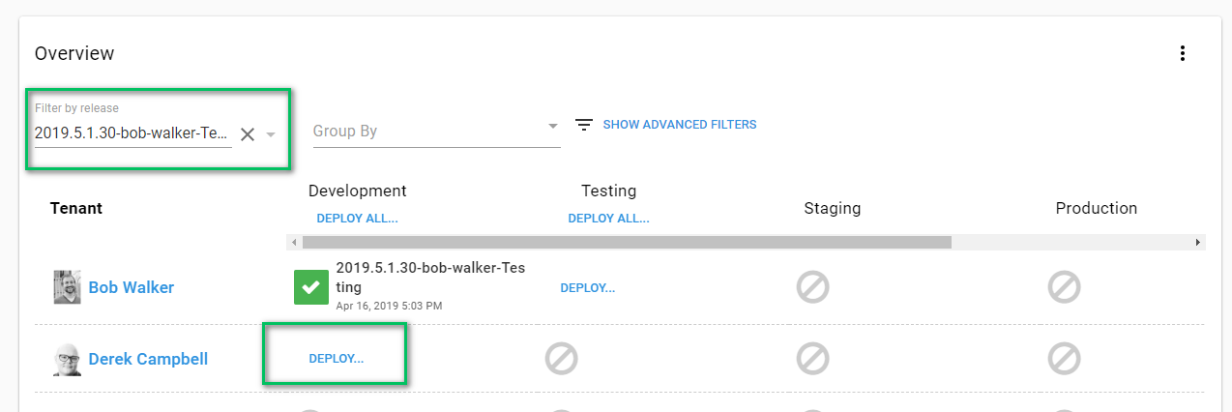Click Deploy All under Testing

608,219
